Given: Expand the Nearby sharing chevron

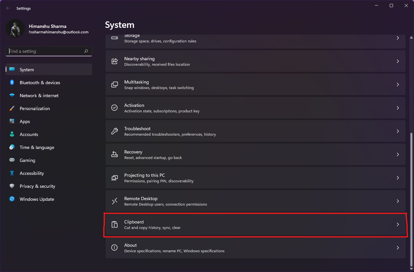Looking at the screenshot, I should click(x=398, y=61).
